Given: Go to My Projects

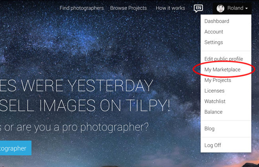Looking at the screenshot, I should pos(218,80).
